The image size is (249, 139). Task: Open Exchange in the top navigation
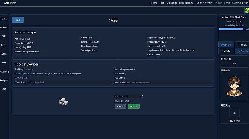[172, 3]
